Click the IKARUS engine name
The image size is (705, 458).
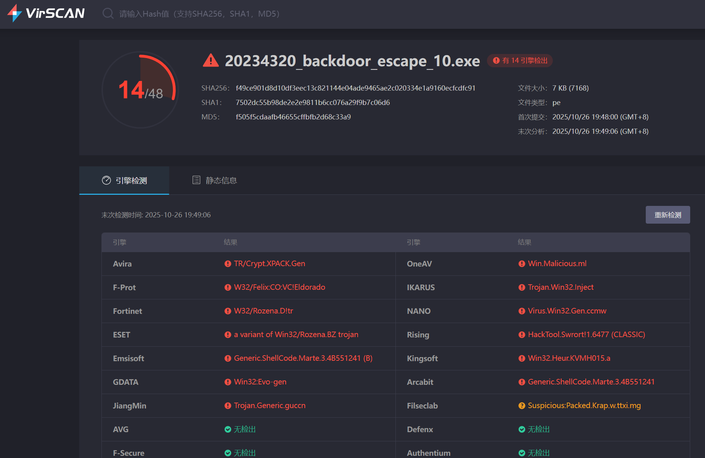421,288
